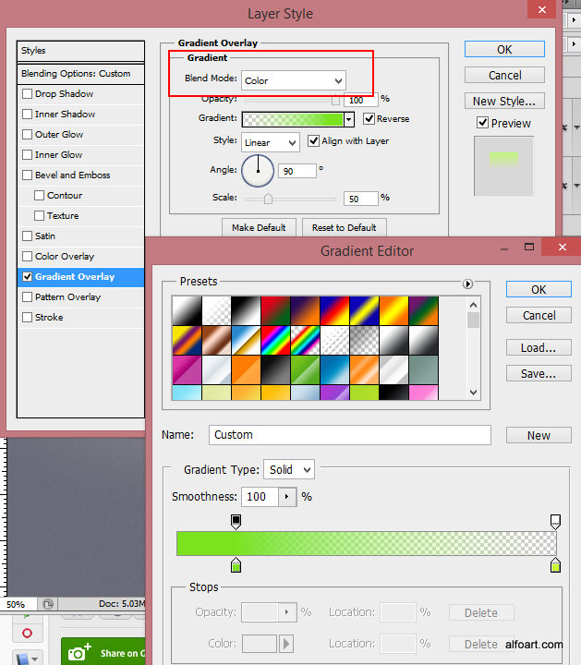Click the Share on camera icon button
The width and height of the screenshot is (581, 665).
(x=79, y=653)
